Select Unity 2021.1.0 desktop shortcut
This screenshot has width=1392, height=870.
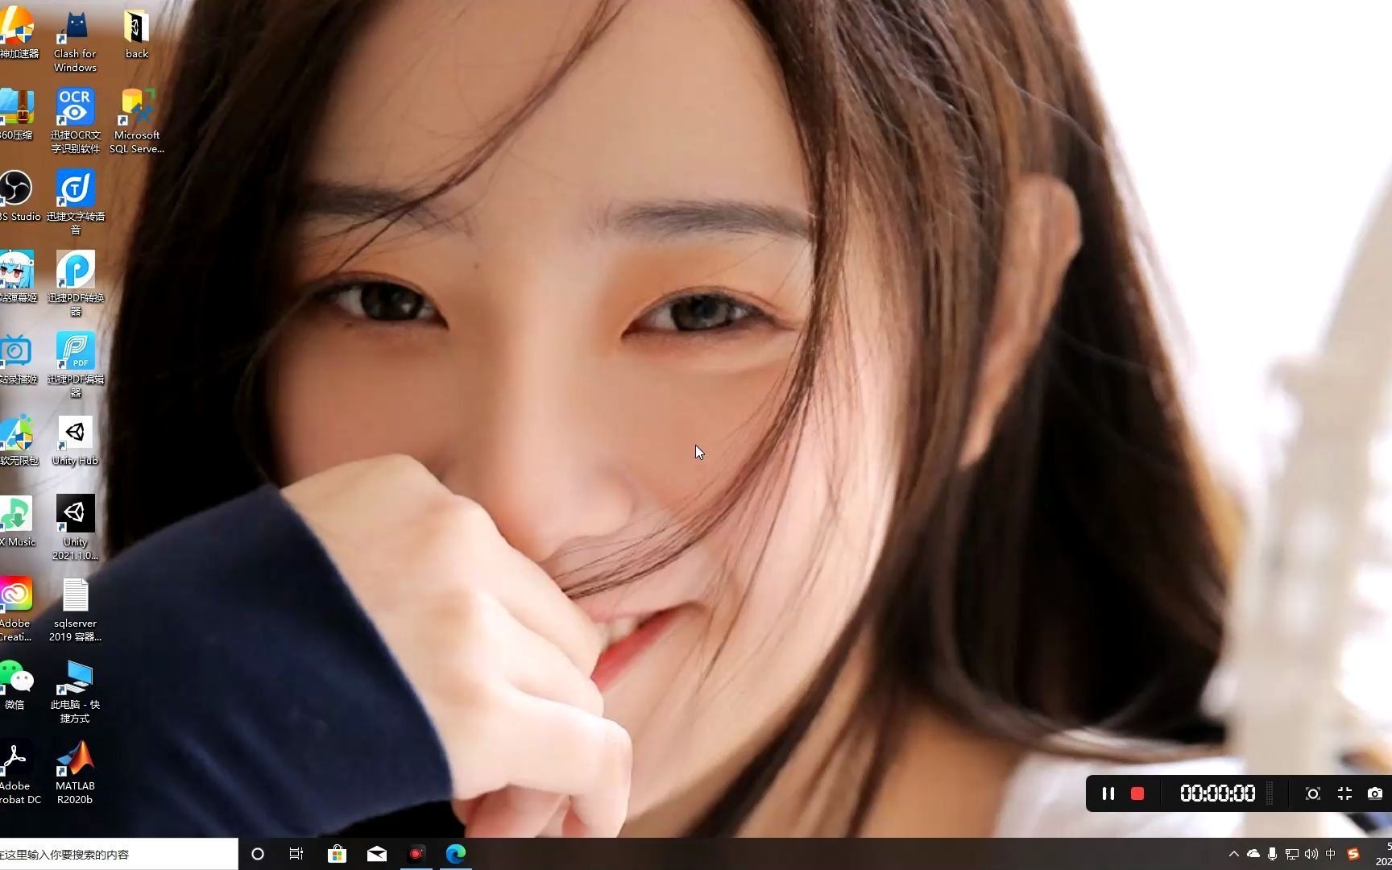tap(75, 528)
